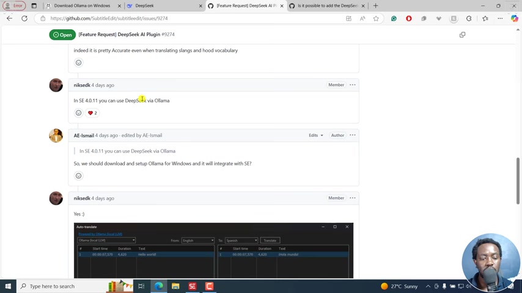Click second niksedk username link

point(82,198)
